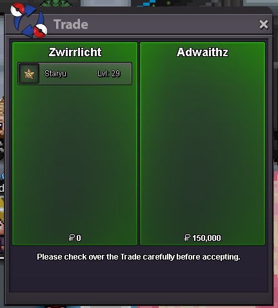Click the Adwaithz player name header

tap(203, 52)
